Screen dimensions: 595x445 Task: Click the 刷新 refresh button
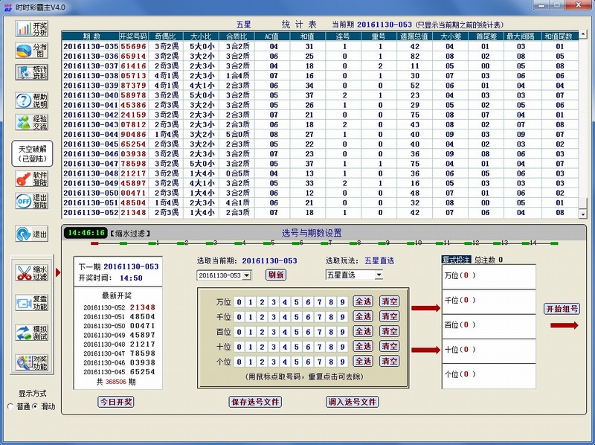coord(276,276)
